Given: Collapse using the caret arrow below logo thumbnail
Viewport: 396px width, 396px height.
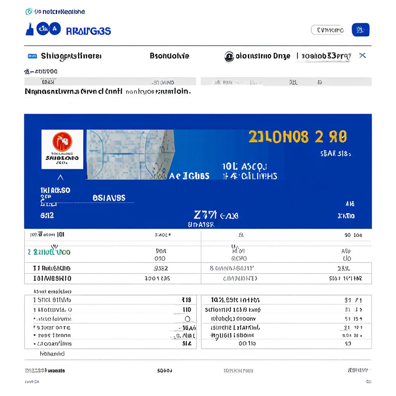Looking at the screenshot, I should click(x=60, y=177).
